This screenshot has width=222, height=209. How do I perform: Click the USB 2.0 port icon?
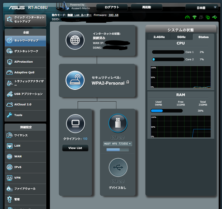click(x=118, y=167)
